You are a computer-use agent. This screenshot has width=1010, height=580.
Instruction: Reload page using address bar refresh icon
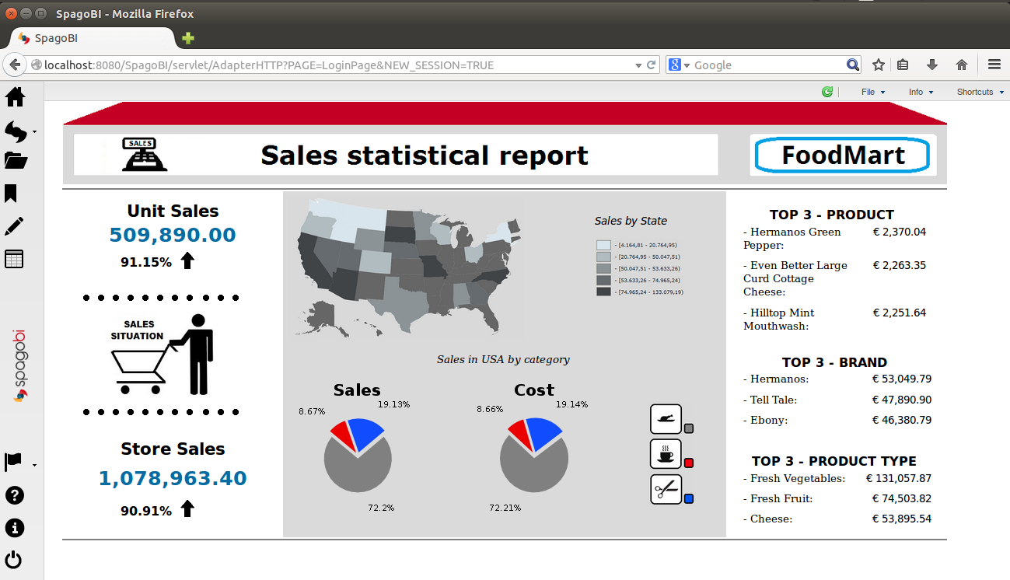pyautogui.click(x=652, y=65)
